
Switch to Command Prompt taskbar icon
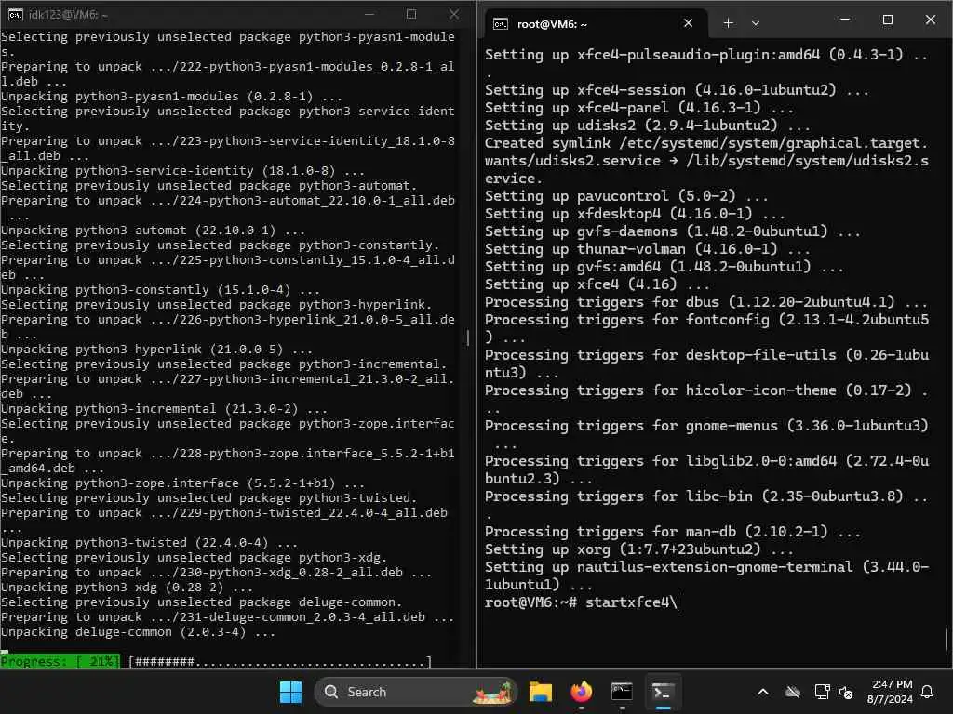[x=621, y=692]
